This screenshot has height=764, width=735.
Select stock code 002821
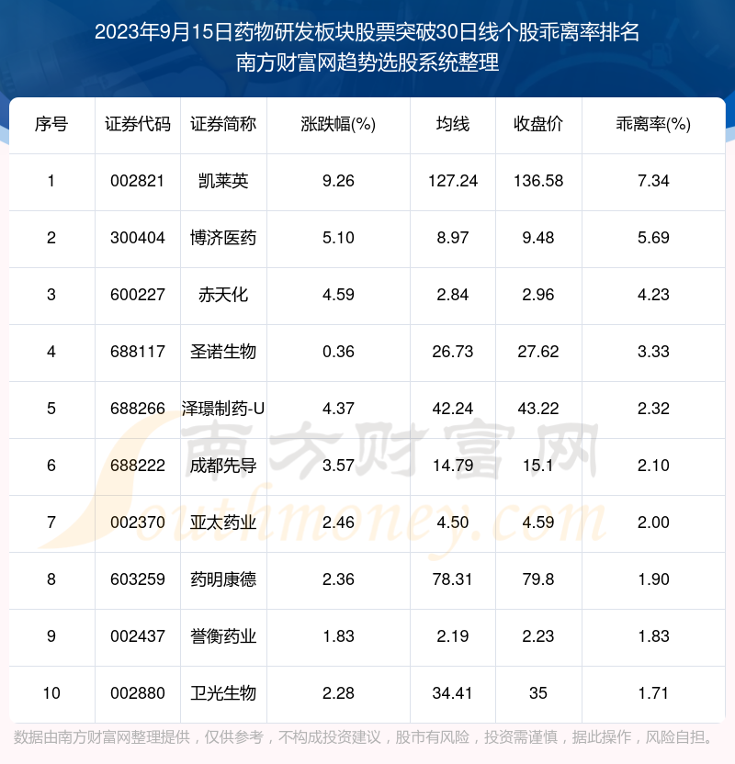[x=138, y=181]
